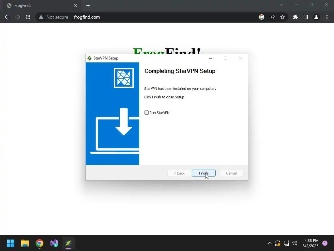Open the clock showing 4:33 PM
The width and height of the screenshot is (334, 251).
pos(311,243)
